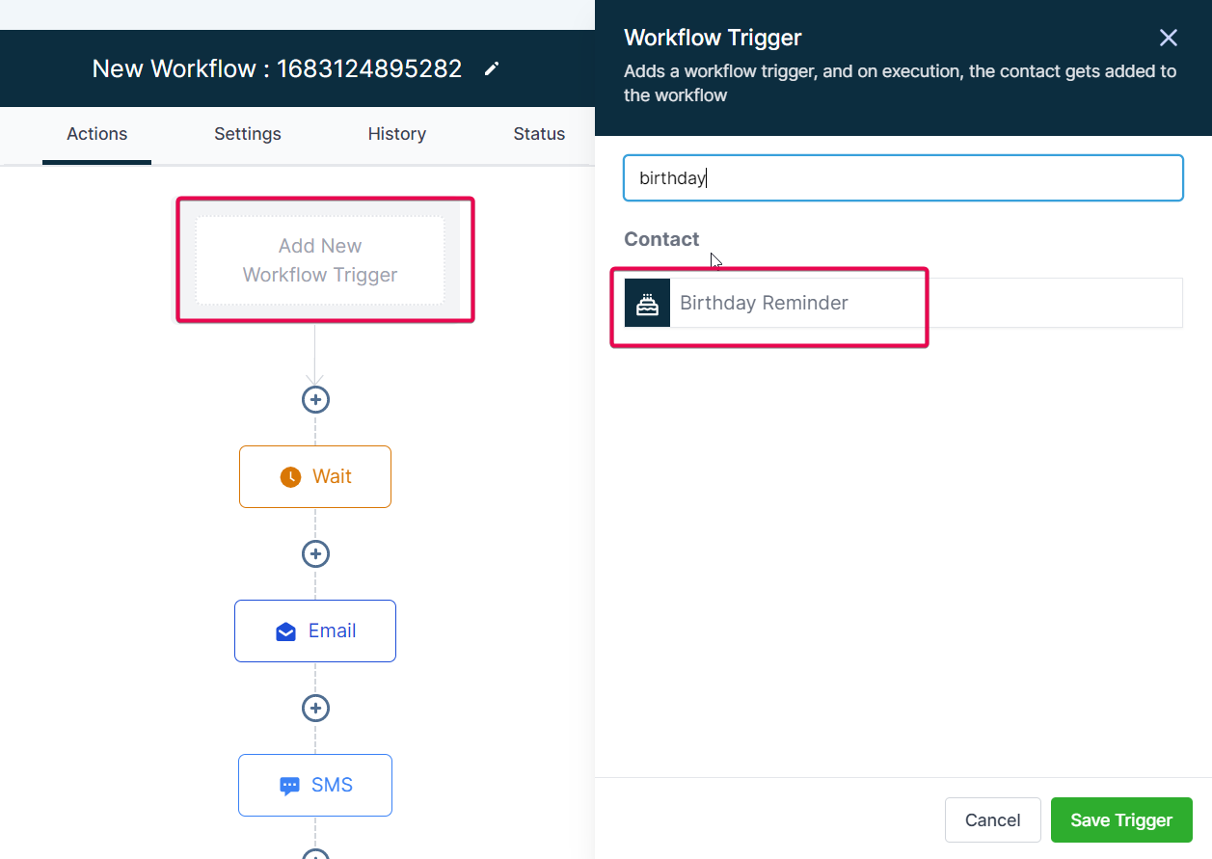Click the message bubble icon on SMS step
The height and width of the screenshot is (859, 1212).
coord(290,785)
